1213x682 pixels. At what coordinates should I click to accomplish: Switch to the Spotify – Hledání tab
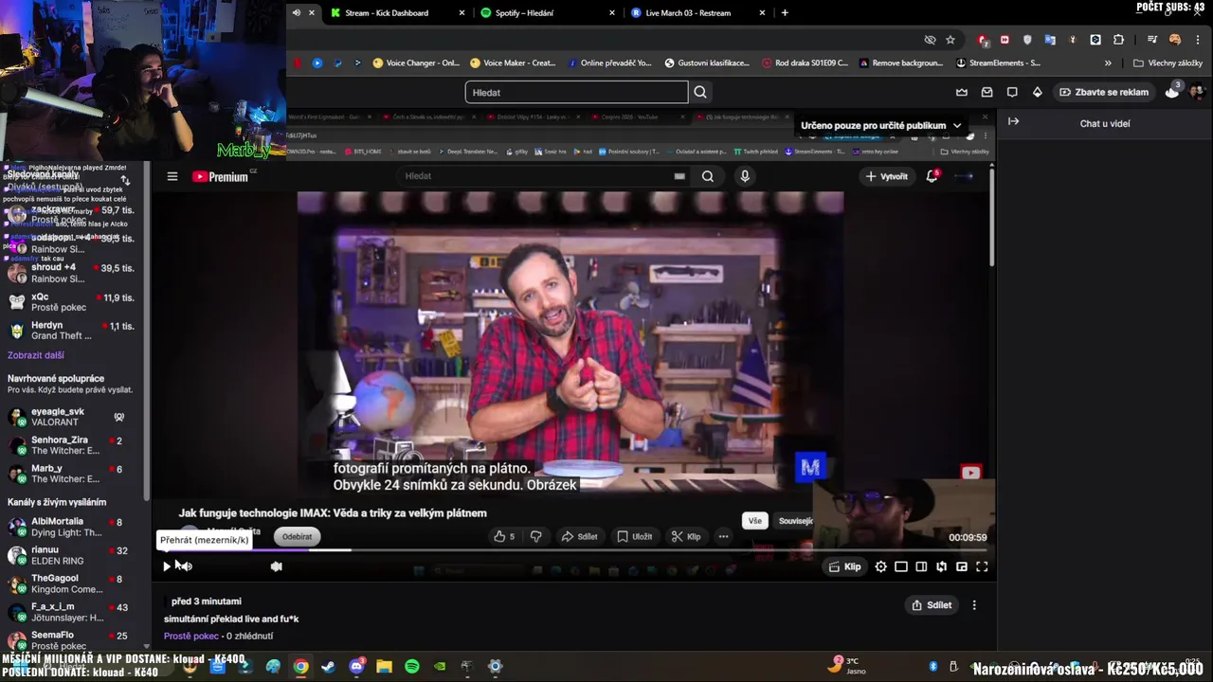tap(524, 13)
